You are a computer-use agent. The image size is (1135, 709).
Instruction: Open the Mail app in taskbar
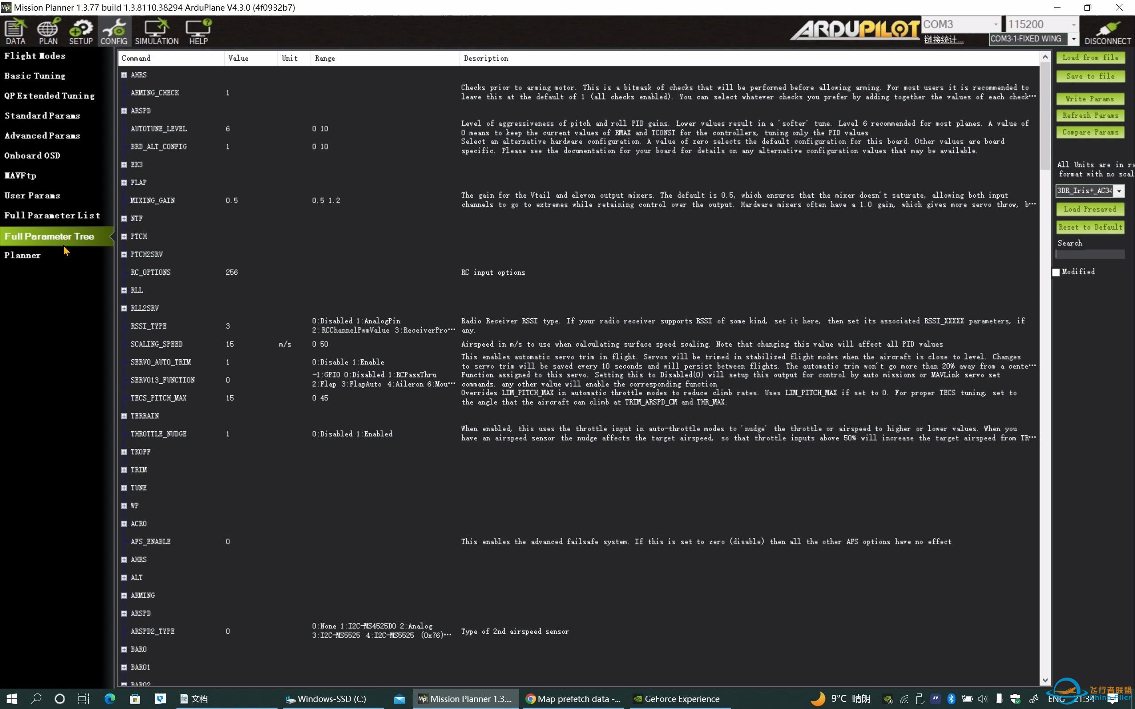coord(399,699)
